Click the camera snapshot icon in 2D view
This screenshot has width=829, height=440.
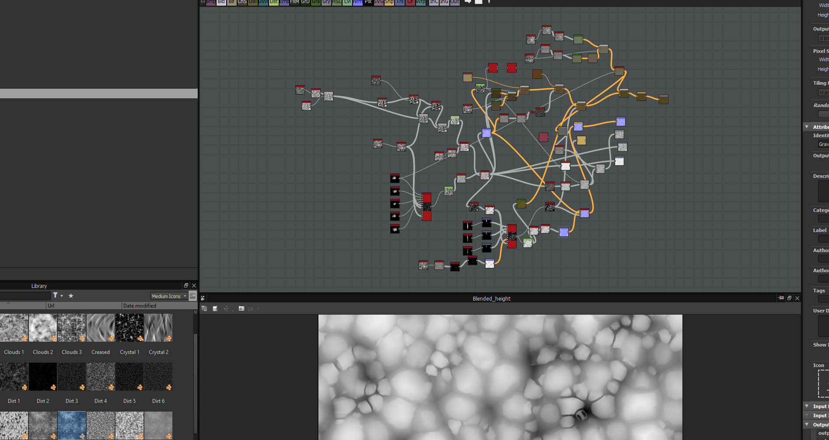[241, 309]
